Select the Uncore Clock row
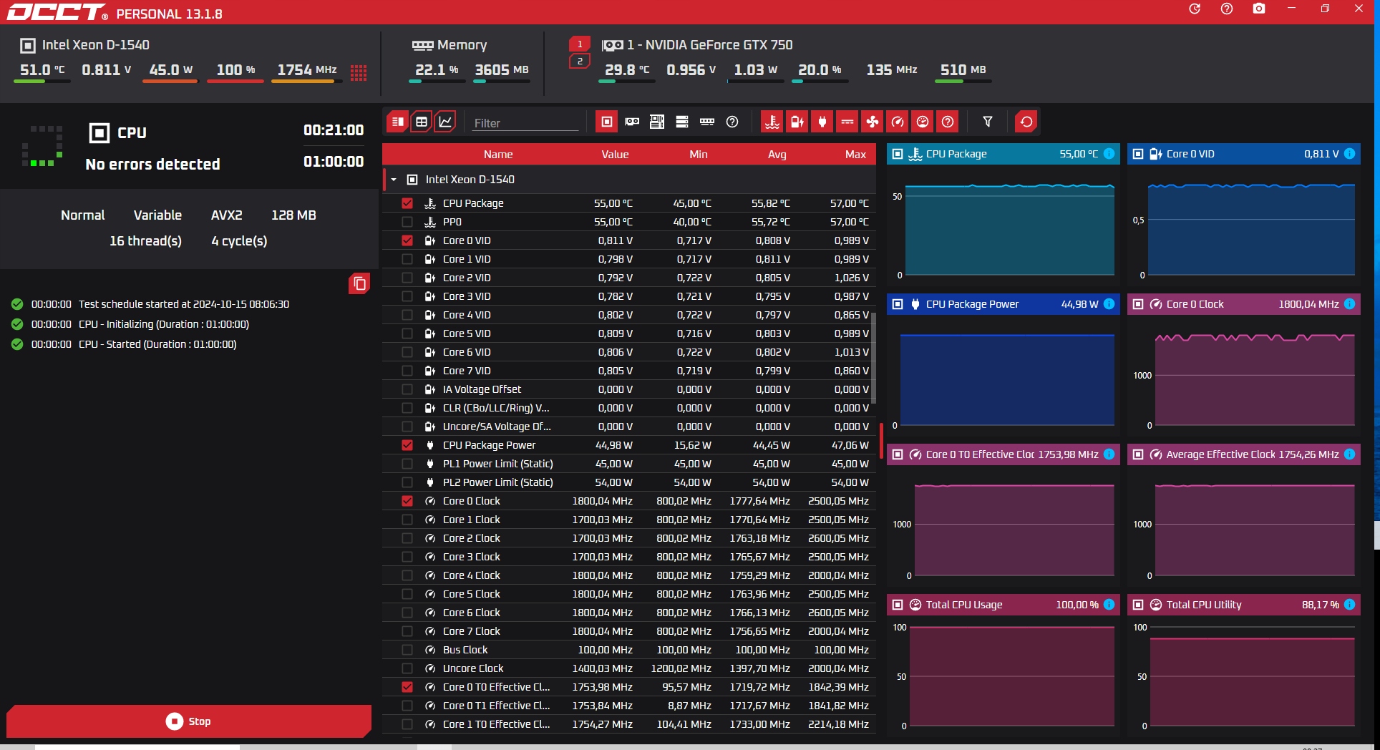 (628, 668)
